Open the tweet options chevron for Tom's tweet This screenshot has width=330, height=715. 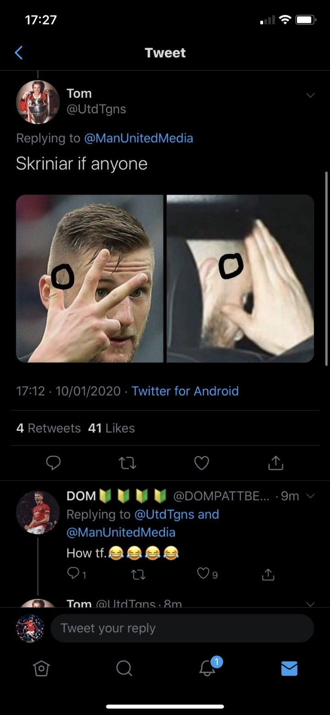pos(310,95)
